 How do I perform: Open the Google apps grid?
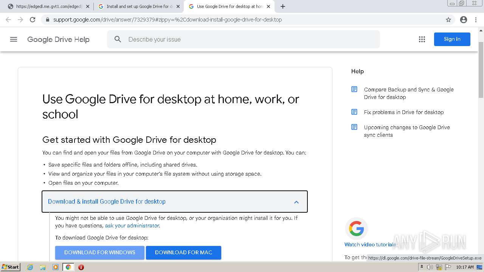pos(422,39)
